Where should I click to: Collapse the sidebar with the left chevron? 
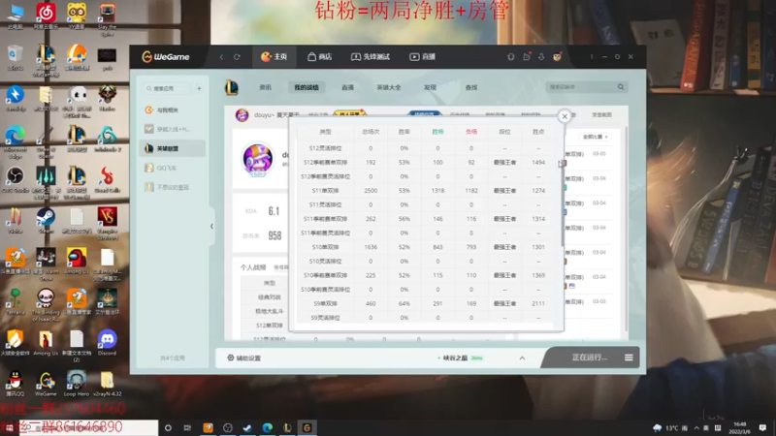pyautogui.click(x=211, y=226)
